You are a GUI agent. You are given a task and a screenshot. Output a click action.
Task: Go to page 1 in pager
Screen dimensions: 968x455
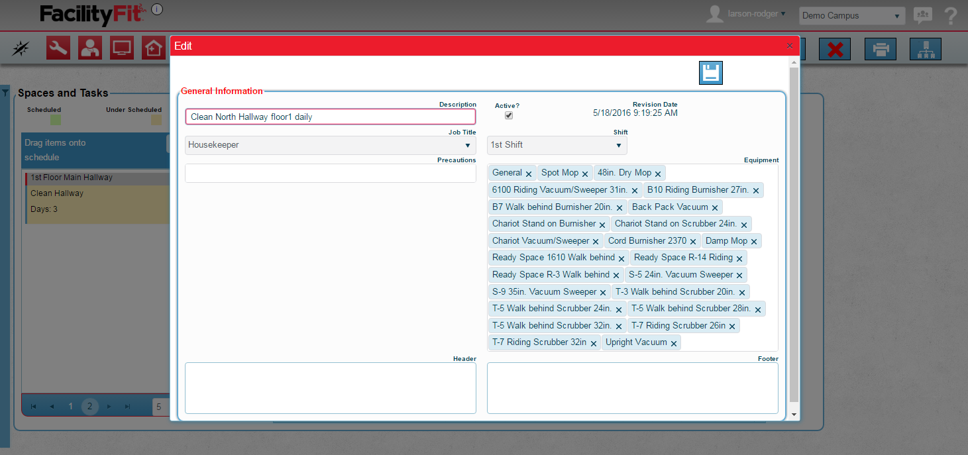click(x=70, y=406)
